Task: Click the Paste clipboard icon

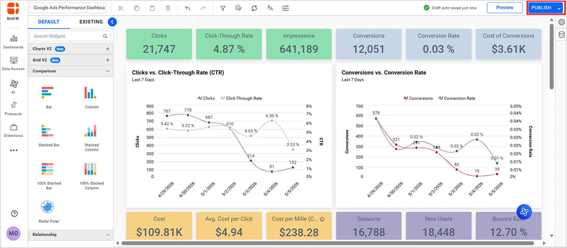Action: pos(152,8)
